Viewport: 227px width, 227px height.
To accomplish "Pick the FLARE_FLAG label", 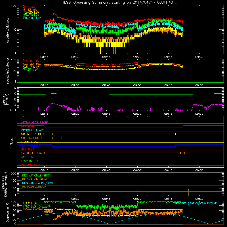I will click(30, 142).
